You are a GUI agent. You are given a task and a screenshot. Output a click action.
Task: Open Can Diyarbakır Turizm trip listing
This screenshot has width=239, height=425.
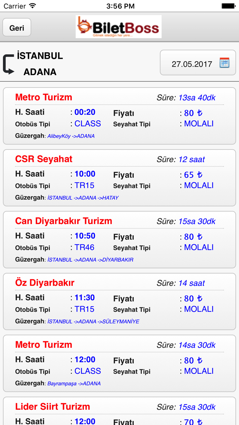(119, 239)
